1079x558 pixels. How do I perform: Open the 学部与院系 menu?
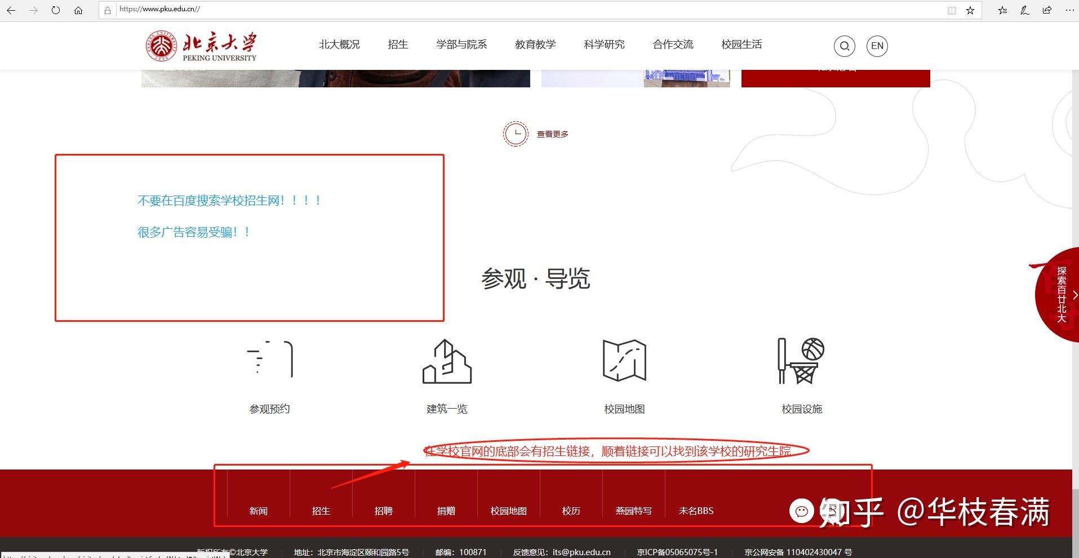click(461, 45)
